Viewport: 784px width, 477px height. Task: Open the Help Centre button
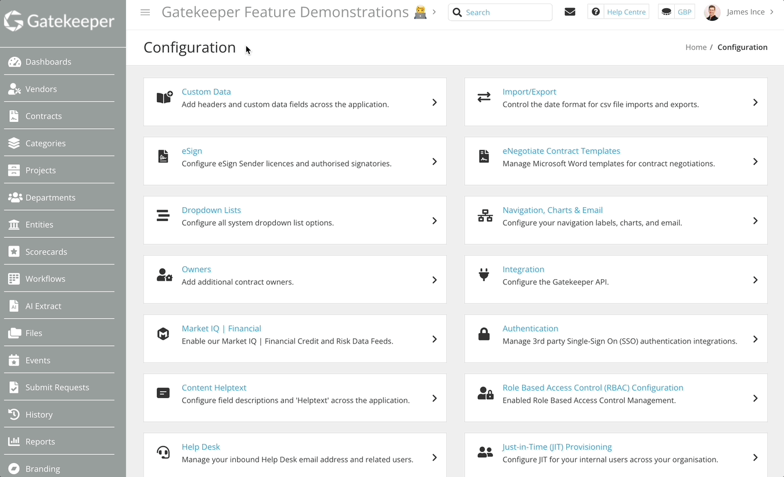coord(618,12)
